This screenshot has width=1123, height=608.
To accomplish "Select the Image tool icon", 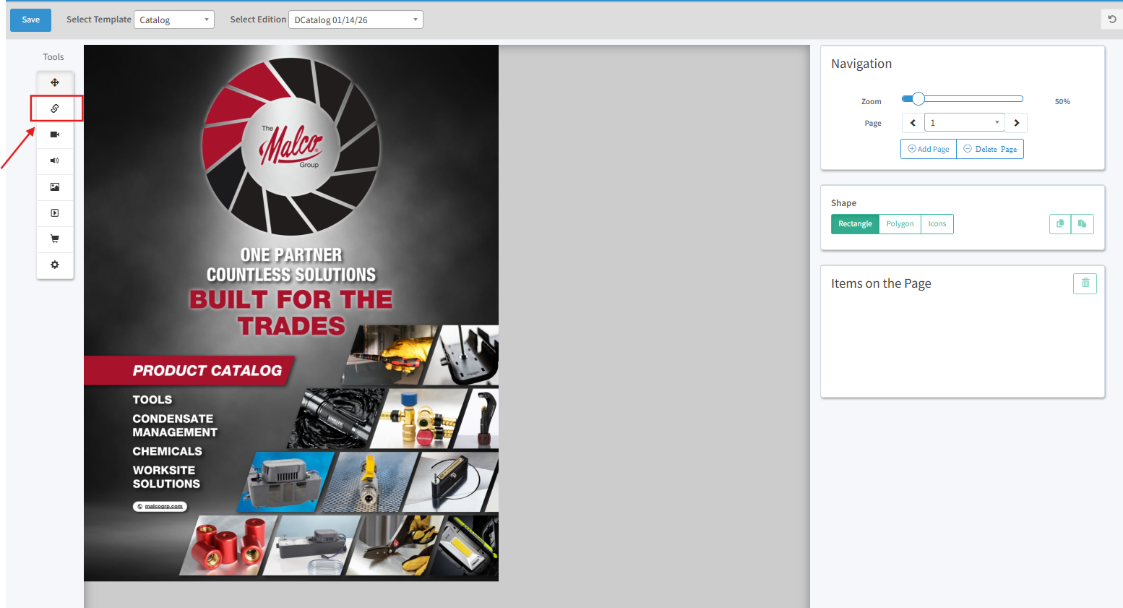I will point(55,187).
